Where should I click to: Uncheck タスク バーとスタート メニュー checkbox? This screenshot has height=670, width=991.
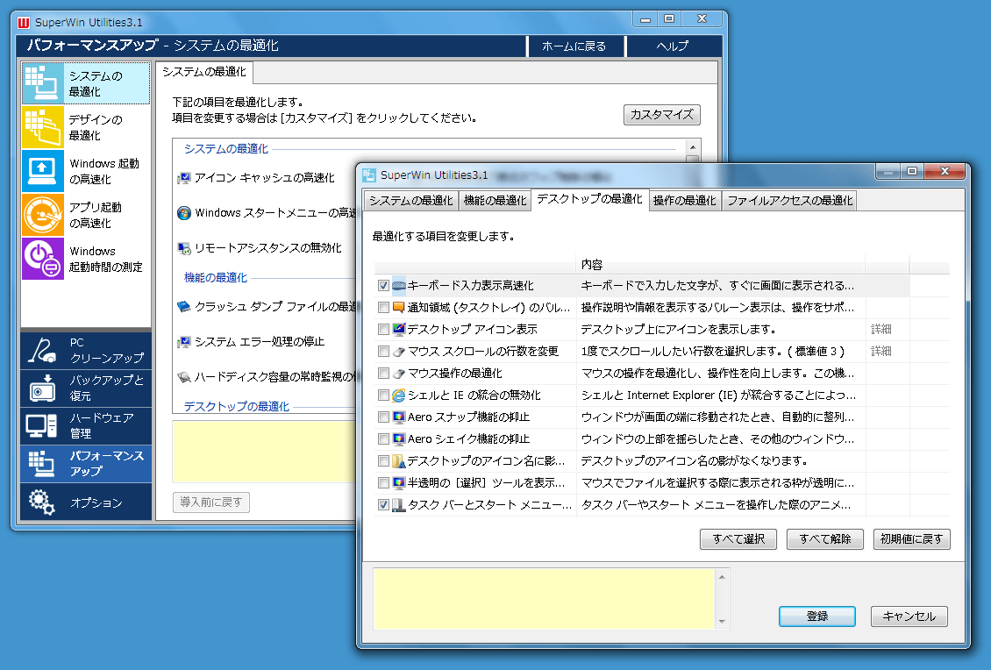[x=383, y=505]
